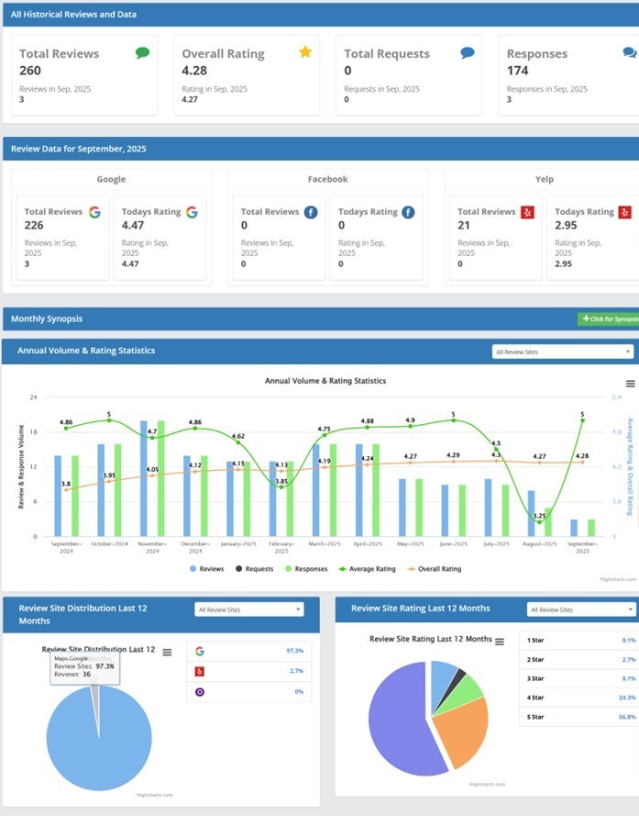This screenshot has height=816, width=639.
Task: Open the Annual Volume chart hamburger menu
Action: pyautogui.click(x=630, y=384)
